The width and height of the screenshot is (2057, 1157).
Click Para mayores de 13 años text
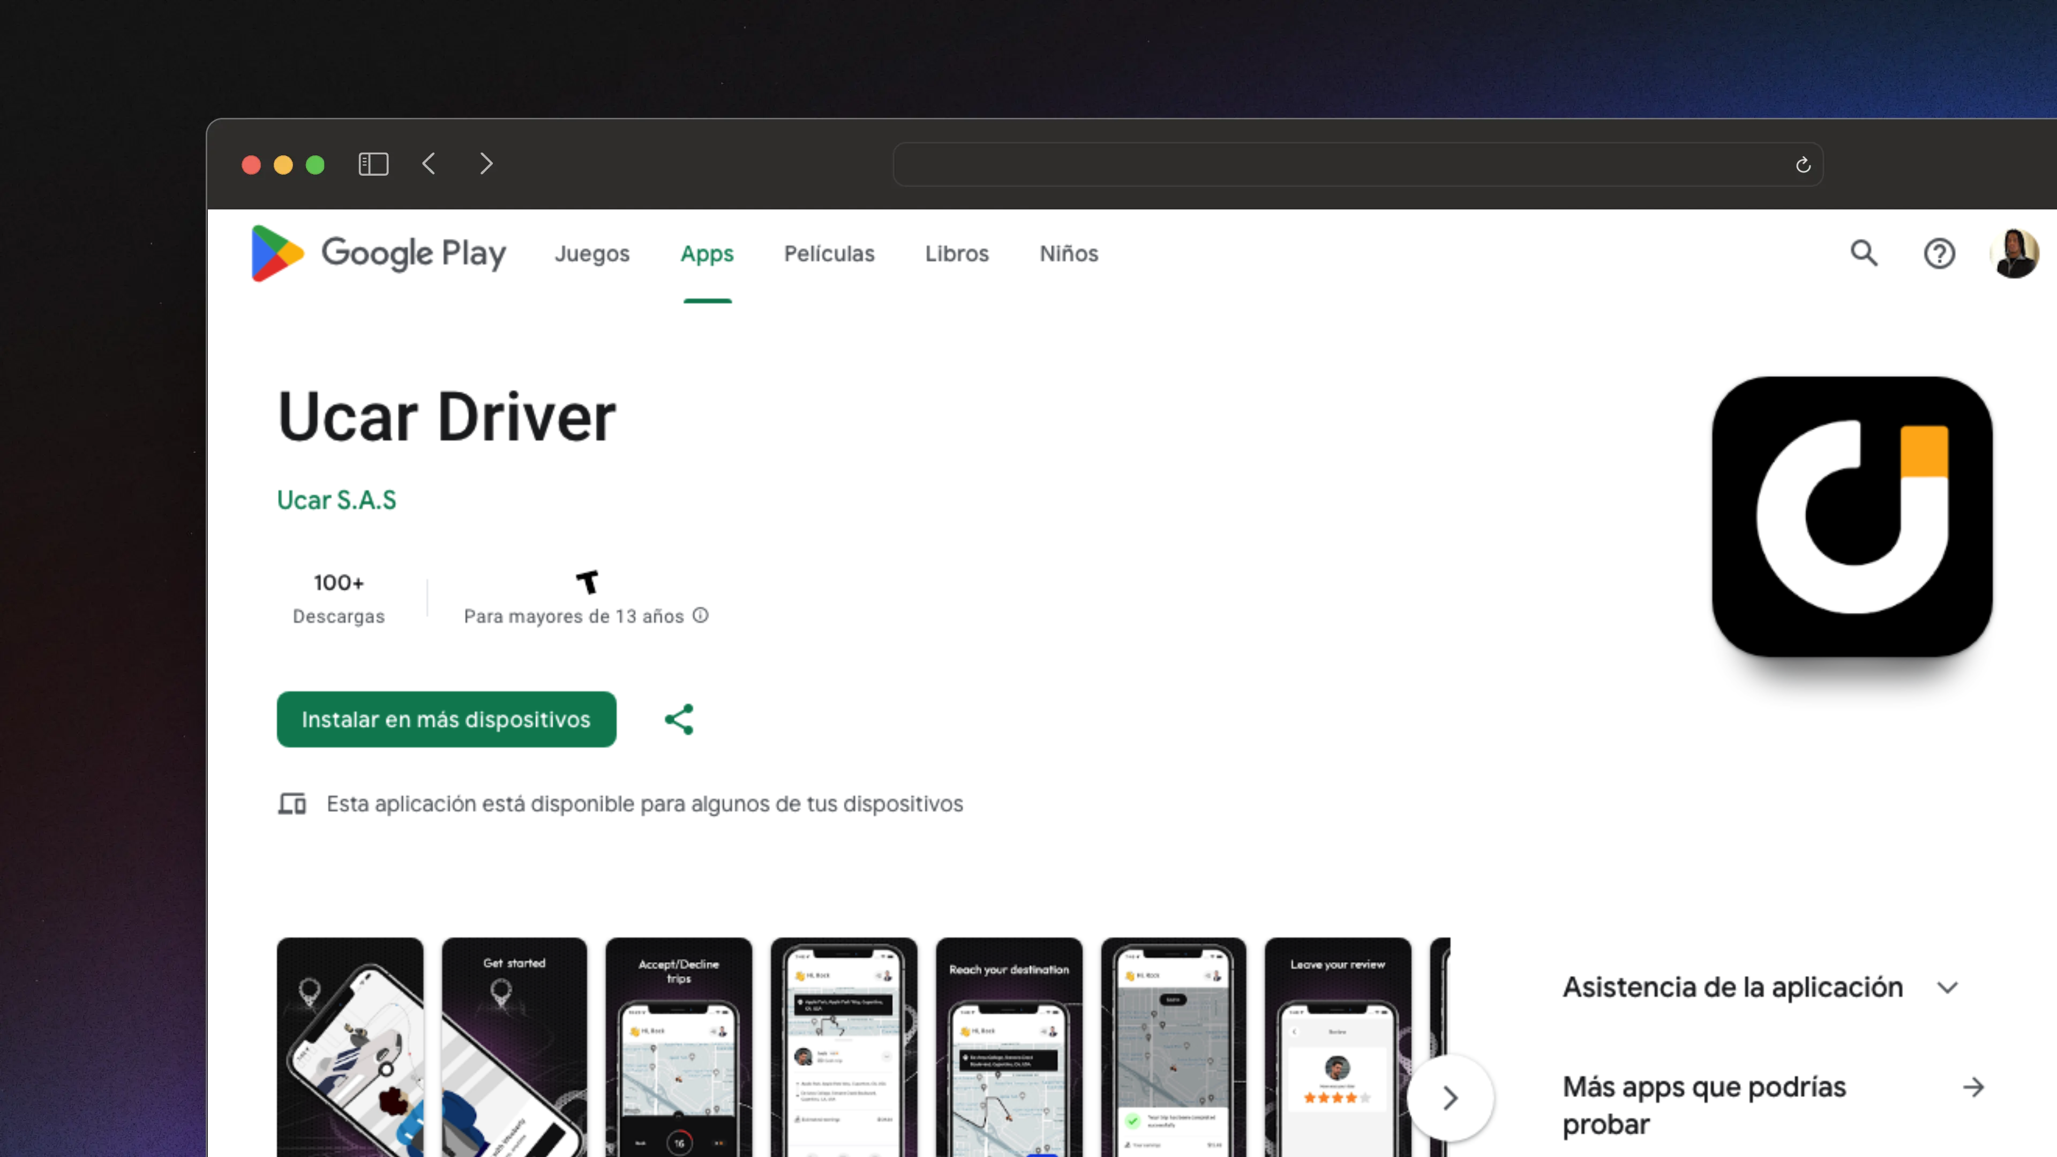click(x=573, y=617)
